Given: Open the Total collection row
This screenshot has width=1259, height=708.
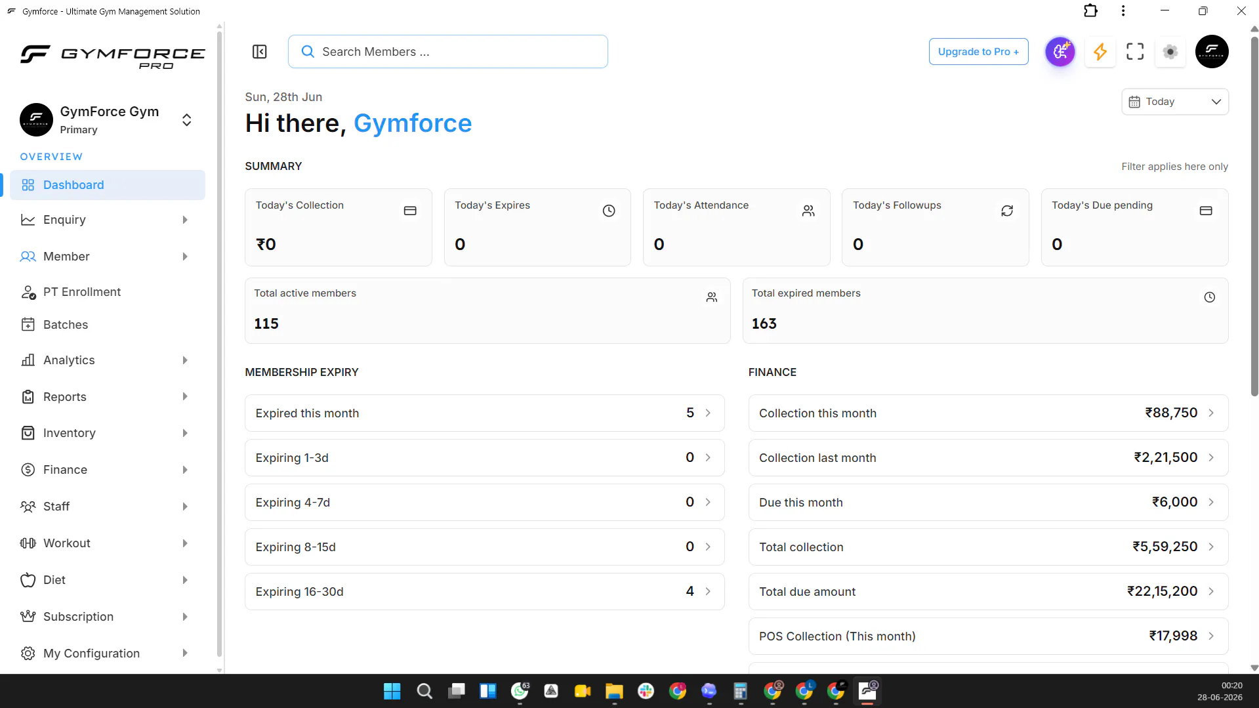Looking at the screenshot, I should pos(988,547).
